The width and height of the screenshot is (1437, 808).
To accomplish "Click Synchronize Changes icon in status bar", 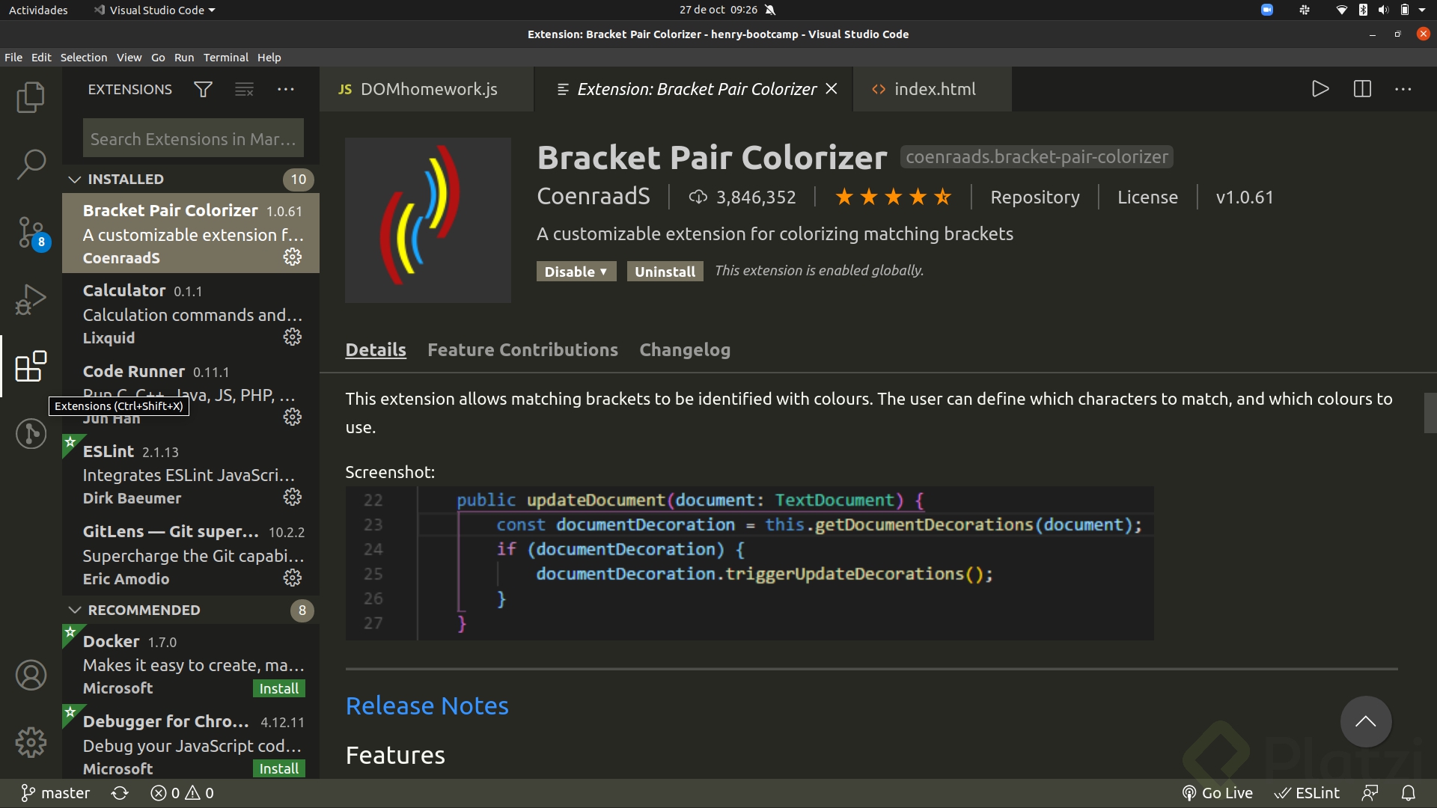I will tap(120, 793).
